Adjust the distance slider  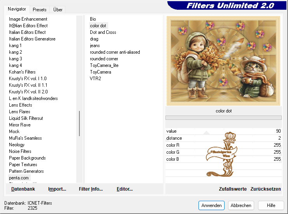(x=223, y=138)
